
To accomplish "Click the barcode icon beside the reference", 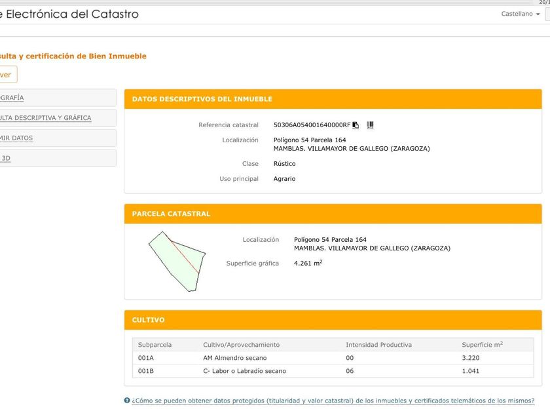I will [x=370, y=125].
